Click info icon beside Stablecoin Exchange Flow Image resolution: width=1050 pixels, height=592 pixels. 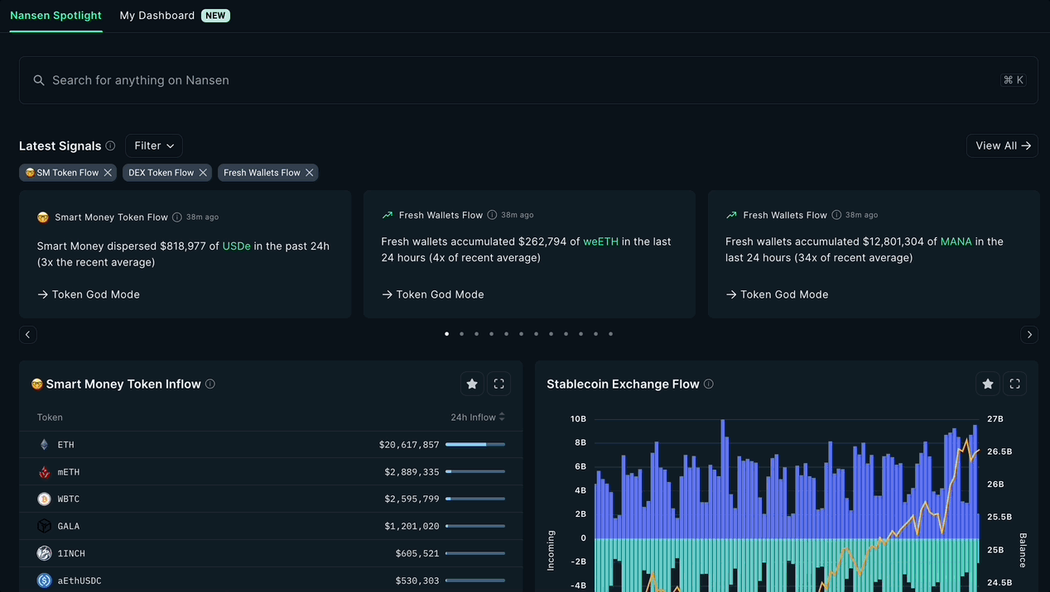point(709,384)
